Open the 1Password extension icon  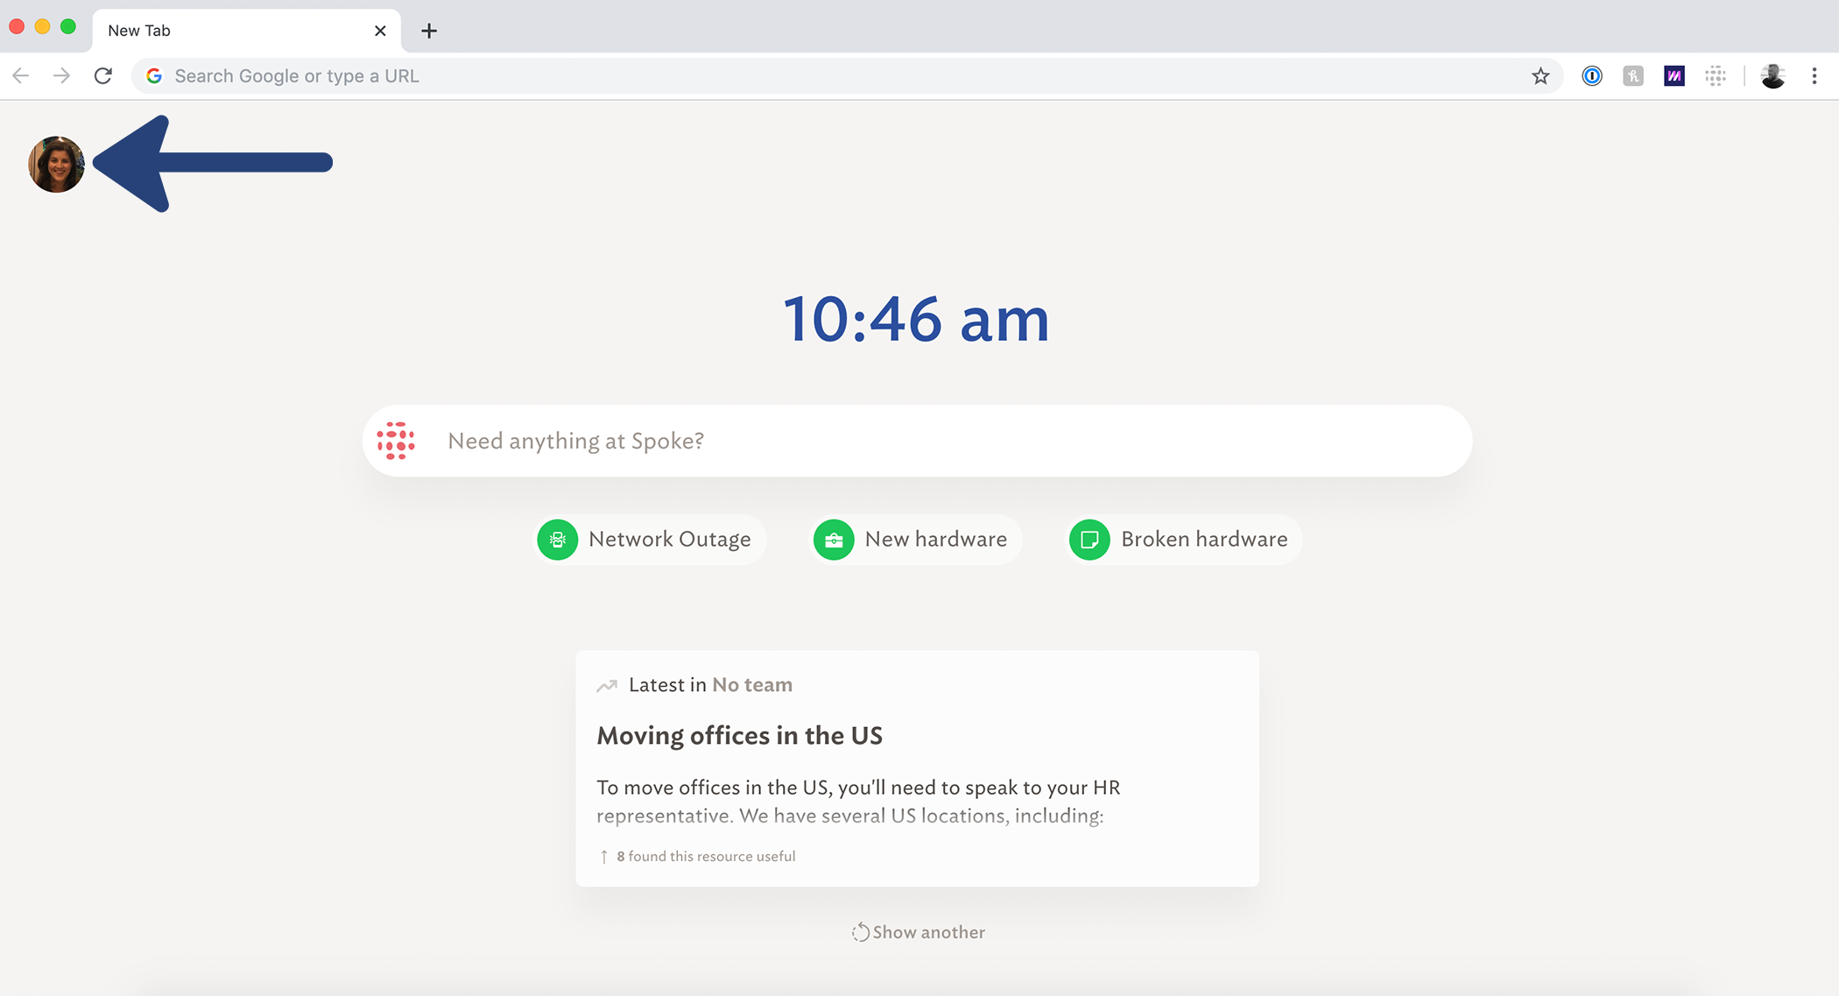coord(1592,76)
